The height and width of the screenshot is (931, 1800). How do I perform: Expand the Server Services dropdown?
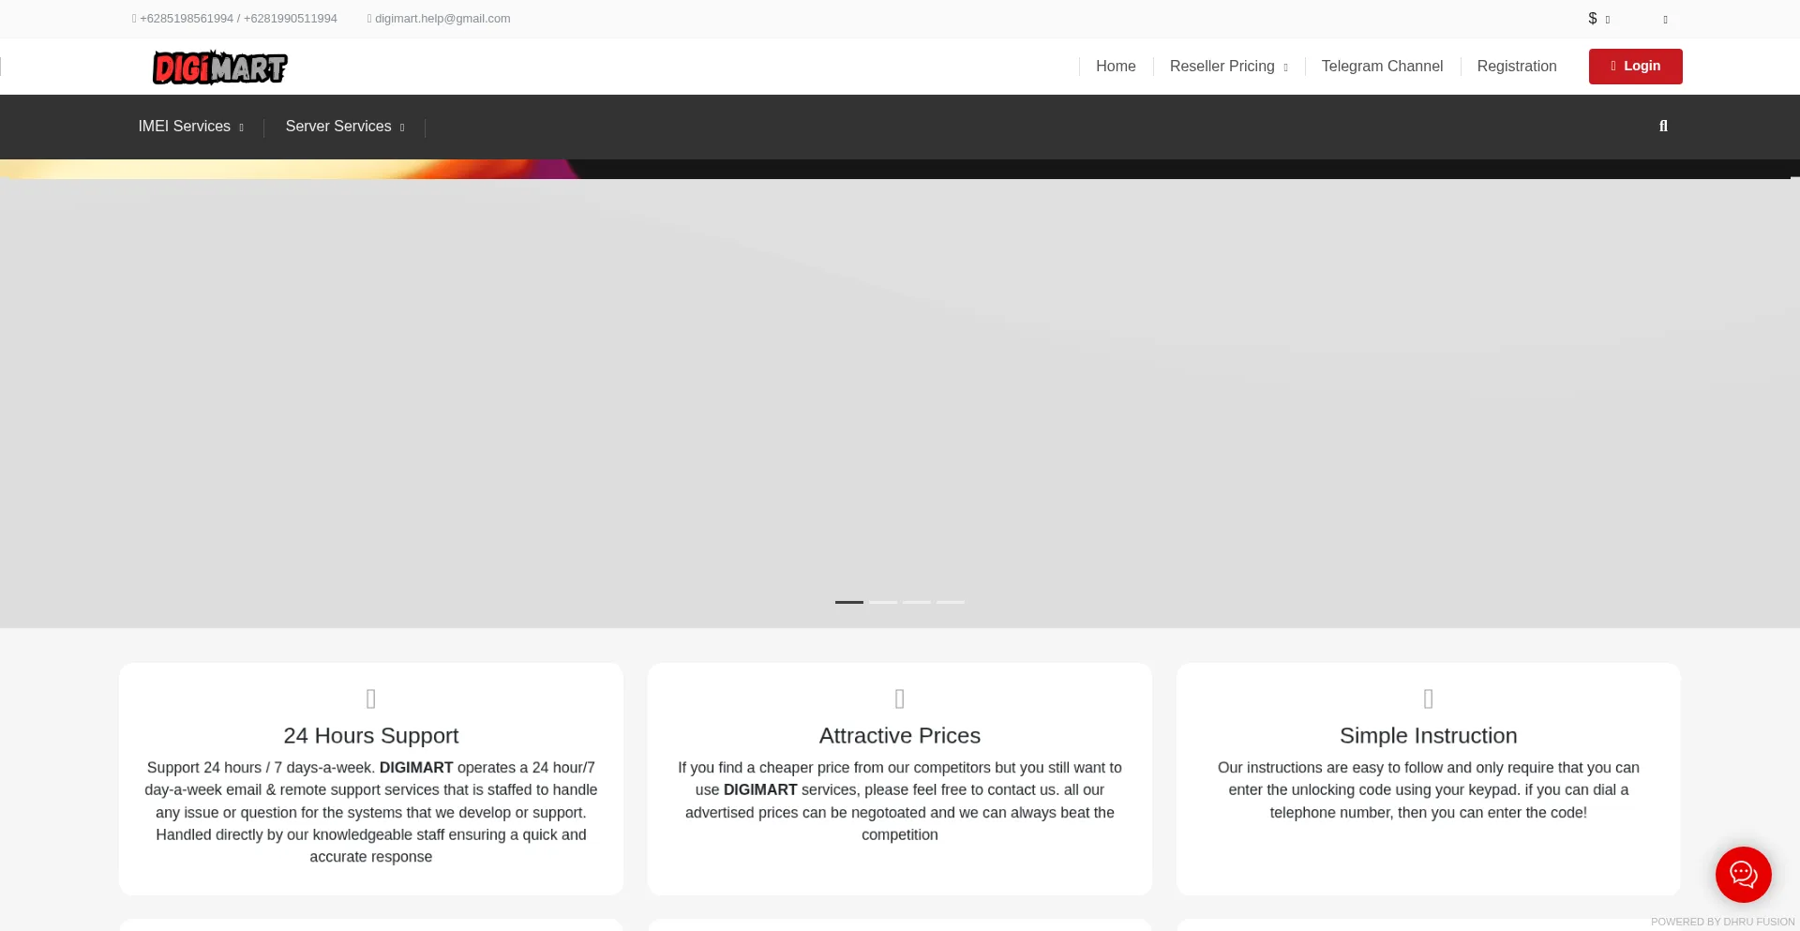(x=344, y=127)
